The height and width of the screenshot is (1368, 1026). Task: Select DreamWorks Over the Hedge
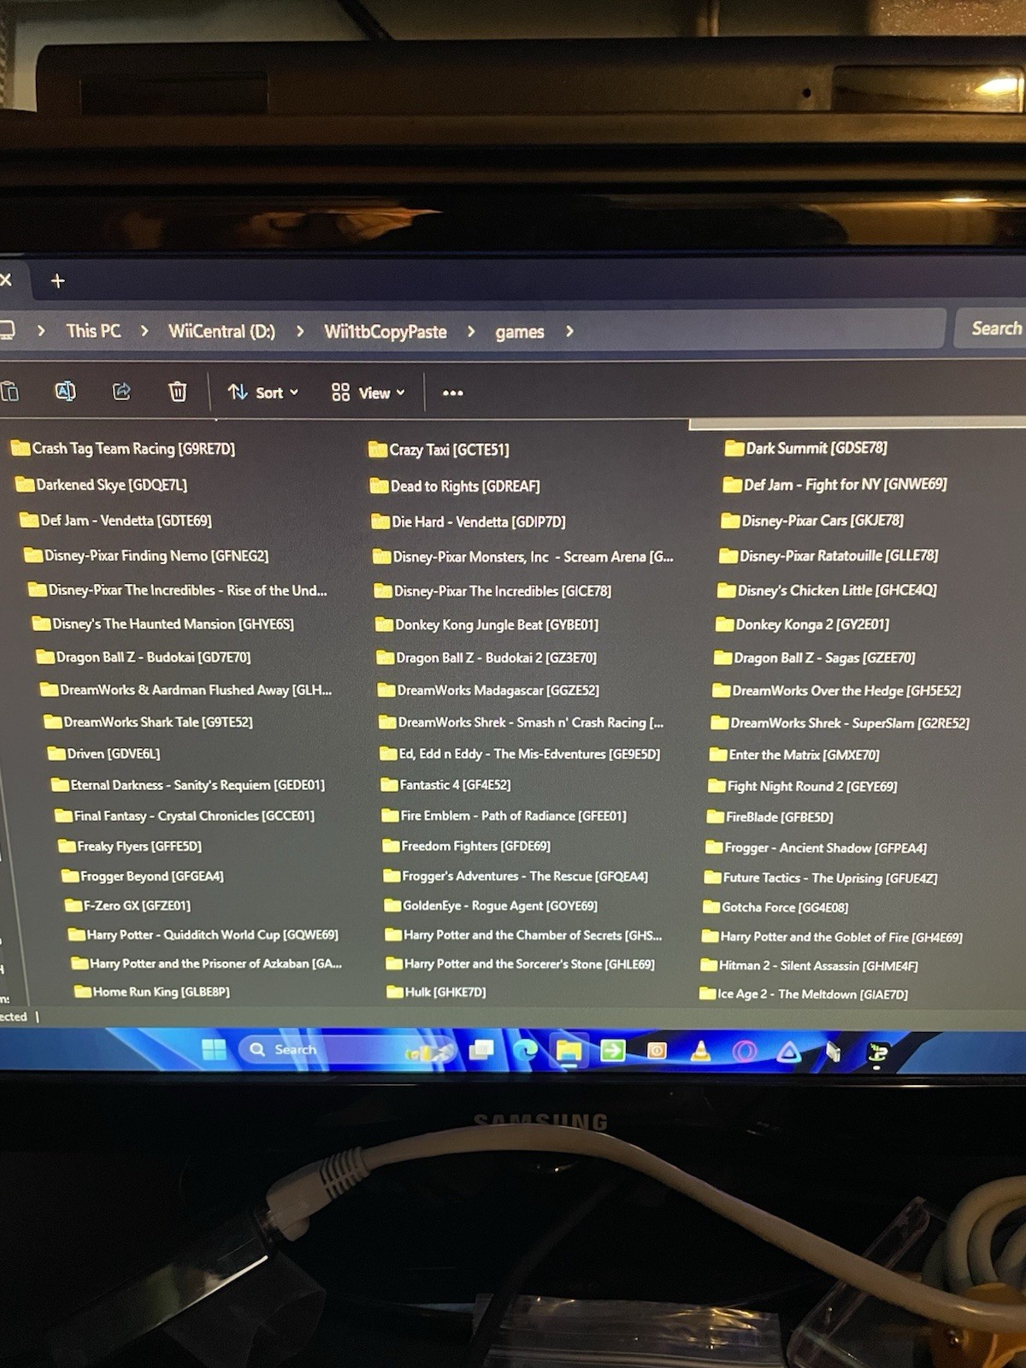[x=836, y=690]
